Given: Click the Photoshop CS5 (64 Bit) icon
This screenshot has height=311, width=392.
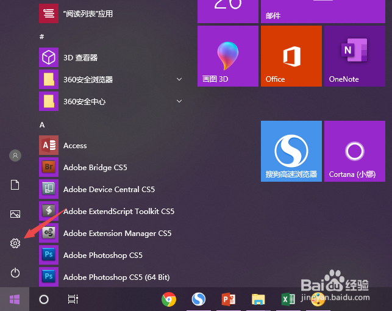Looking at the screenshot, I should 49,277.
